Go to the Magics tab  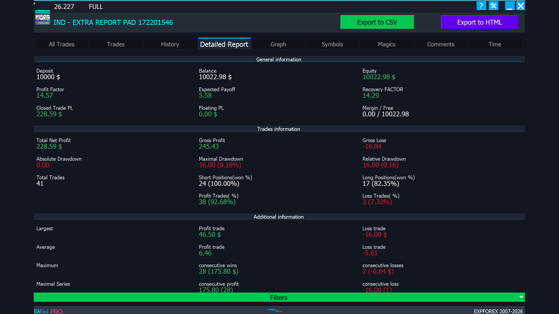(x=386, y=44)
